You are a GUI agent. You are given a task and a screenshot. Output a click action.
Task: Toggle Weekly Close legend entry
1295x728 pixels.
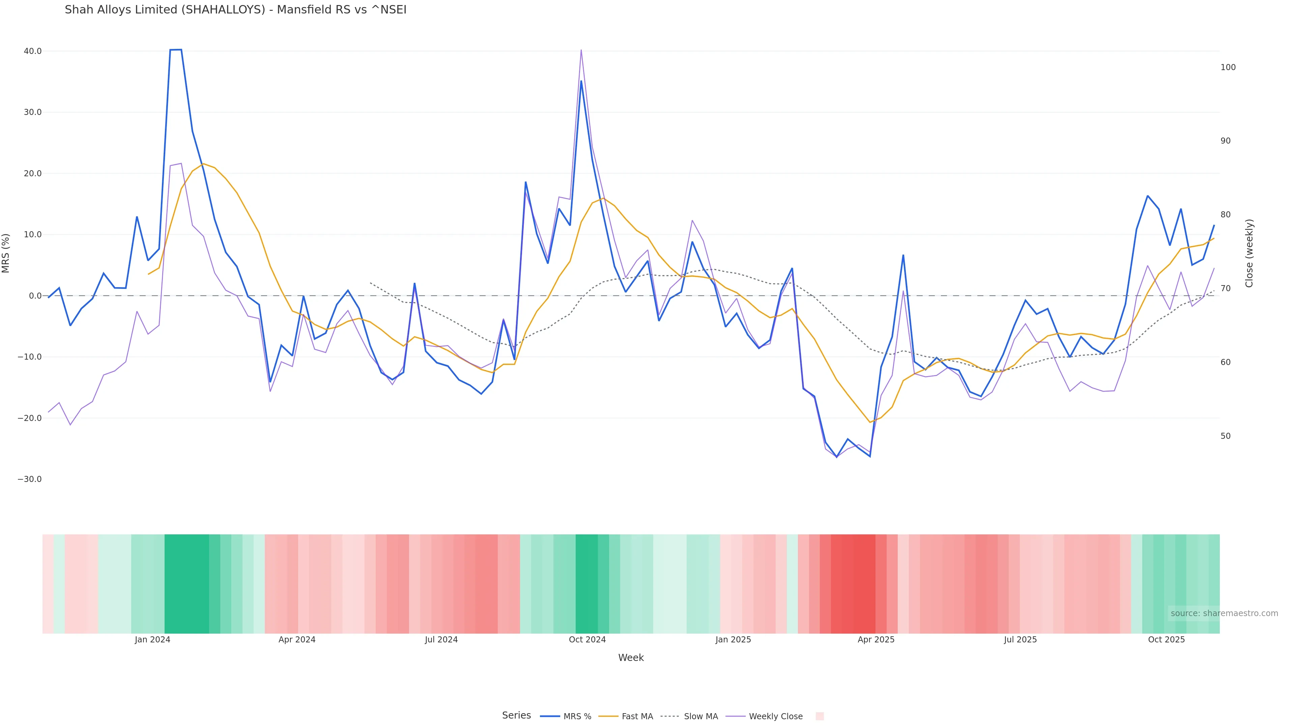click(x=775, y=717)
